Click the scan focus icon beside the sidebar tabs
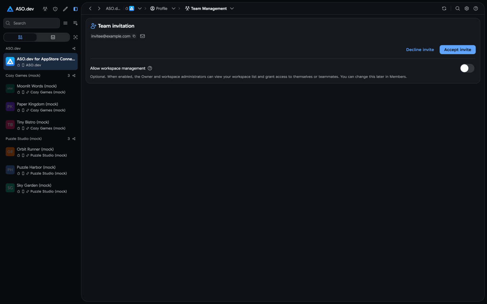This screenshot has width=487, height=304. pyautogui.click(x=75, y=37)
